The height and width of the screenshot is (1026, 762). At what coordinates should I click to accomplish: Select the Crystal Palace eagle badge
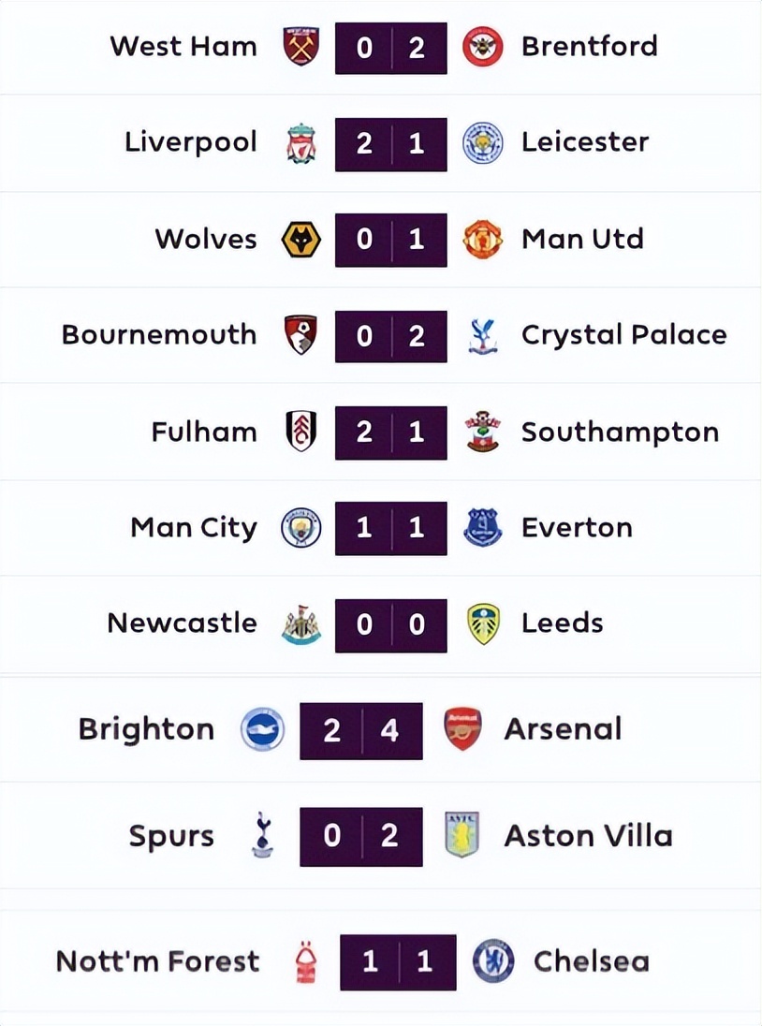(482, 336)
